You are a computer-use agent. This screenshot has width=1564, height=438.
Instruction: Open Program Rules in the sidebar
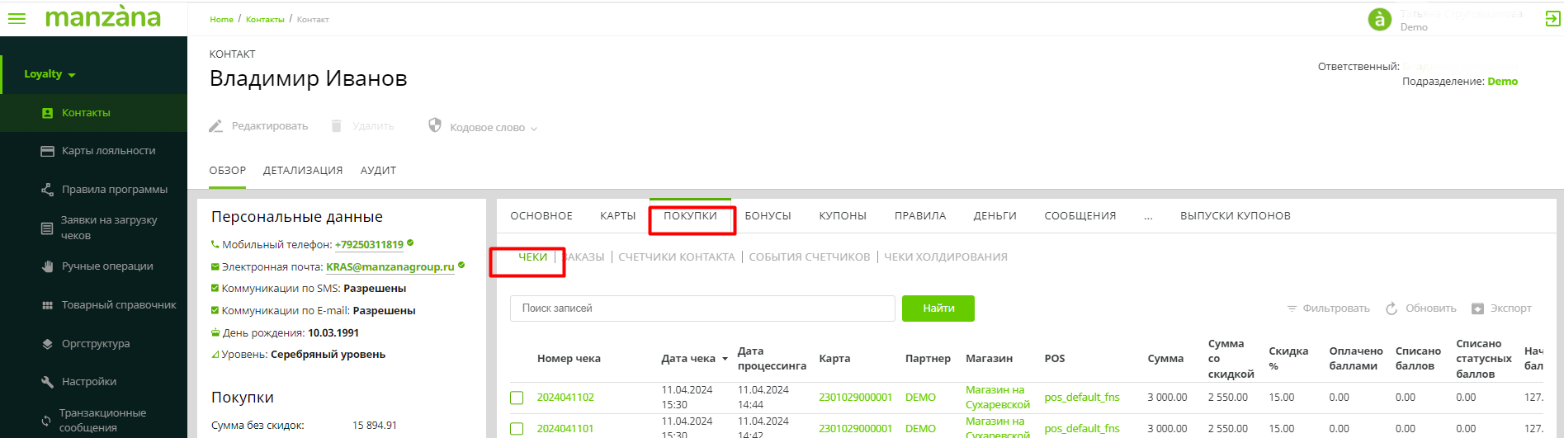click(x=114, y=190)
